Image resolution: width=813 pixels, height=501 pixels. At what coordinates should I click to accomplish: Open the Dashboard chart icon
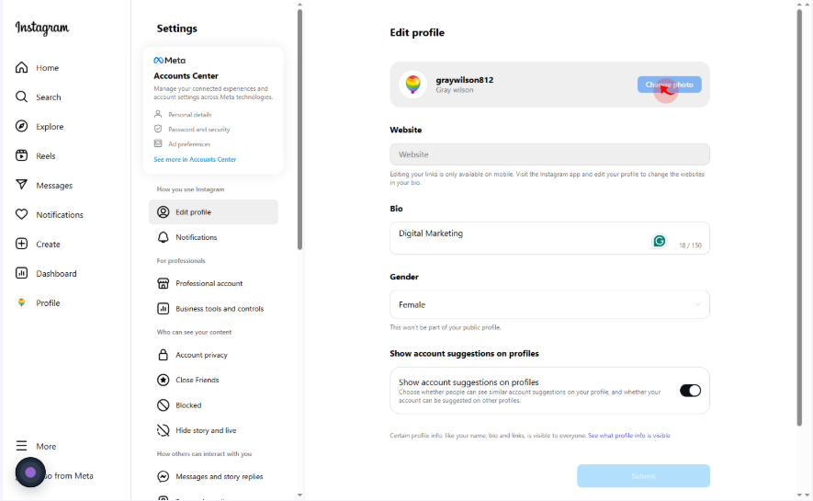21,273
